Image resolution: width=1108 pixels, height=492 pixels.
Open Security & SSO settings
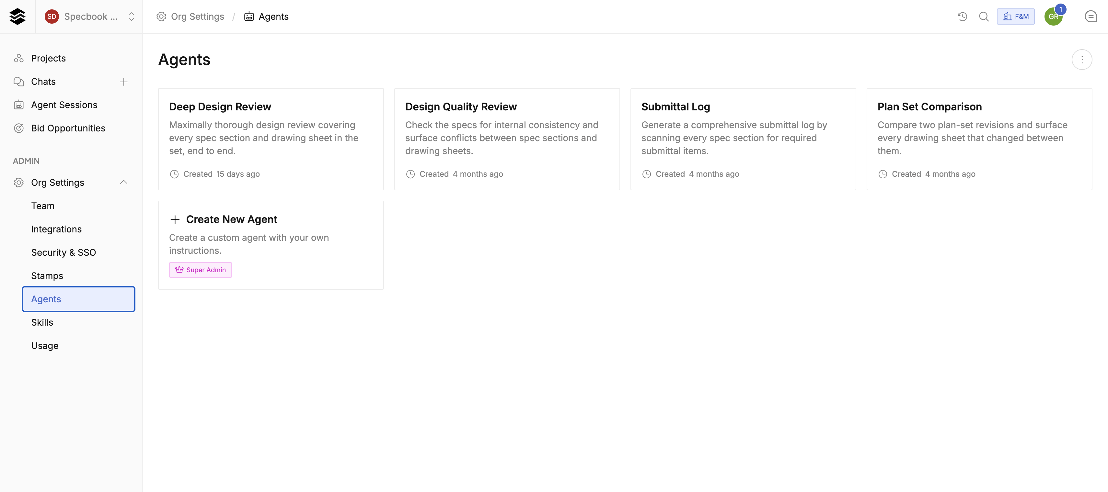pyautogui.click(x=79, y=252)
